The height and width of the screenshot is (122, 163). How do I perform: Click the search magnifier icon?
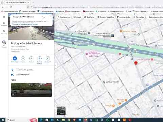click(44, 17)
